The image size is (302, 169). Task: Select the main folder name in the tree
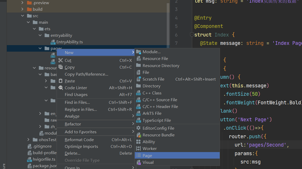click(43, 22)
